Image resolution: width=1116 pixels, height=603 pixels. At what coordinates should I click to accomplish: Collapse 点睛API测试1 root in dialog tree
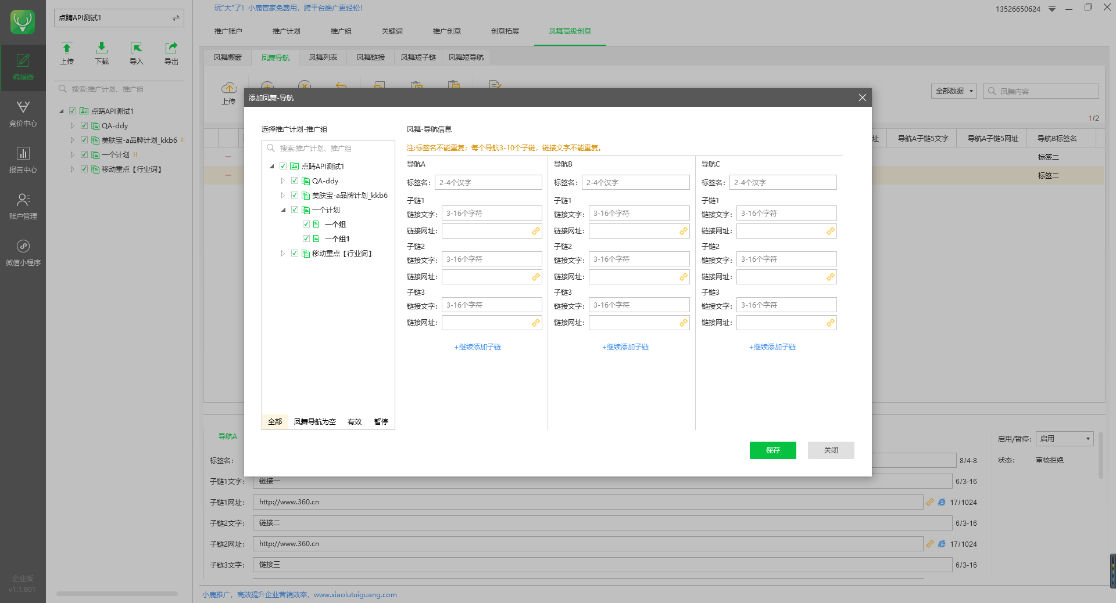(271, 166)
